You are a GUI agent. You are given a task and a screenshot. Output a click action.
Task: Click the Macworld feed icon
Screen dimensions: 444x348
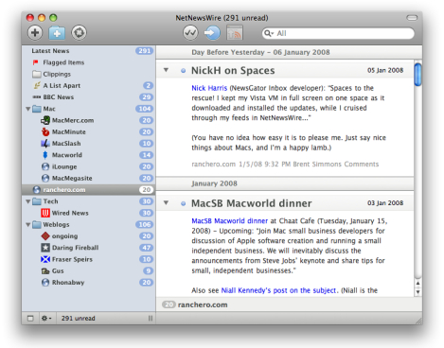click(x=45, y=155)
